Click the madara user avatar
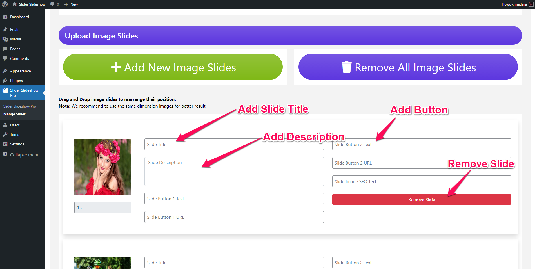The width and height of the screenshot is (535, 269). click(x=531, y=4)
